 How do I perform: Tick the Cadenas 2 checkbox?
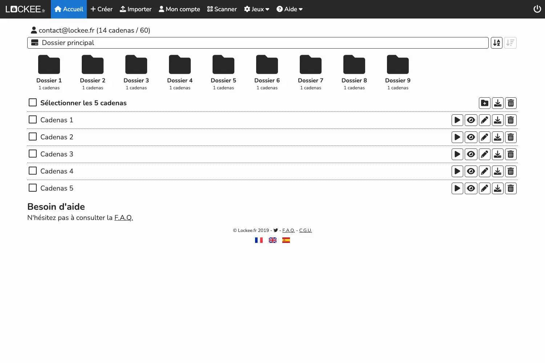33,136
